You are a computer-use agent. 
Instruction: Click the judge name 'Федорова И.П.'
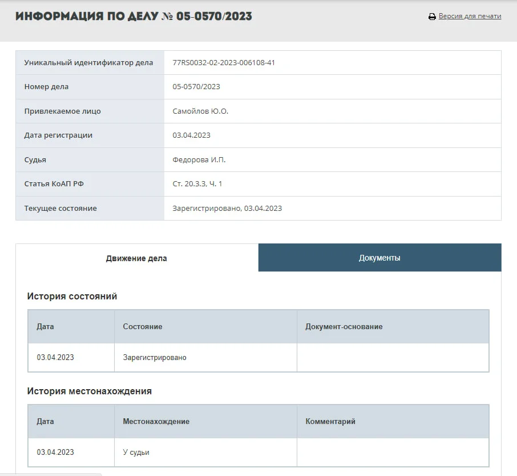[199, 160]
